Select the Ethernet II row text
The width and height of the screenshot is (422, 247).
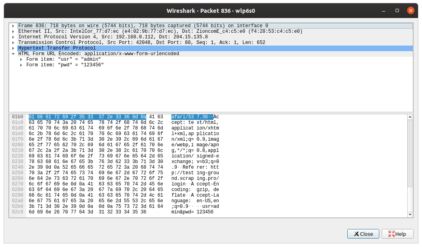(x=160, y=32)
